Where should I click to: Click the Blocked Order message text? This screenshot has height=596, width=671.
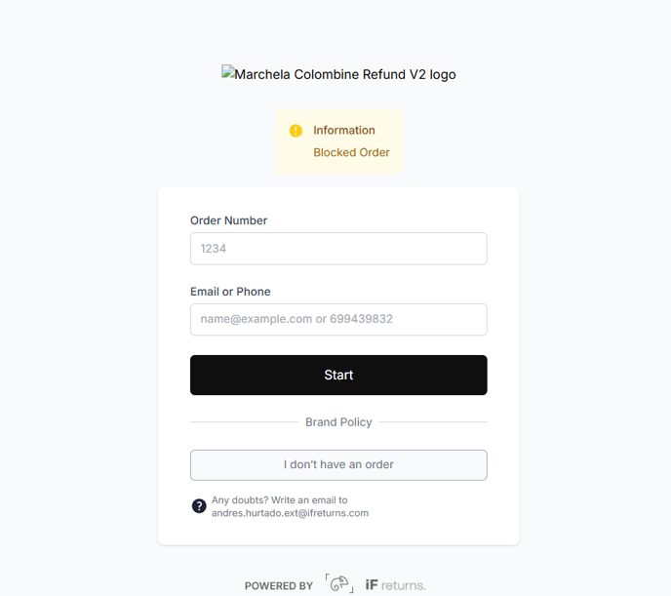click(x=351, y=153)
